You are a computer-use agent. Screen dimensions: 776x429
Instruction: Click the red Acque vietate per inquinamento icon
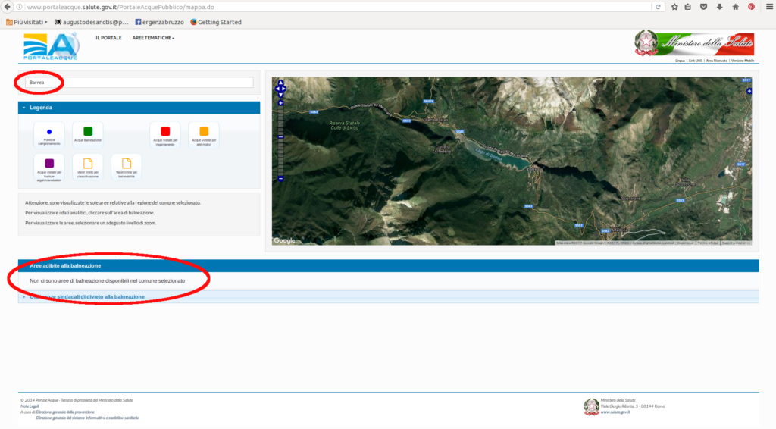165,131
